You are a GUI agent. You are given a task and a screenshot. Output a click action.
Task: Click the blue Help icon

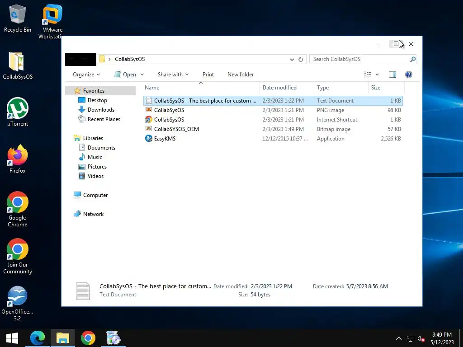point(409,75)
